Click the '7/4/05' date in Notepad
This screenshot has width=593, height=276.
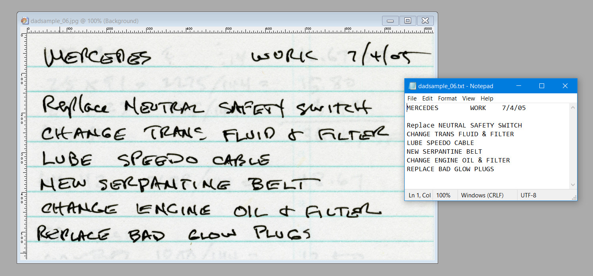pos(514,108)
